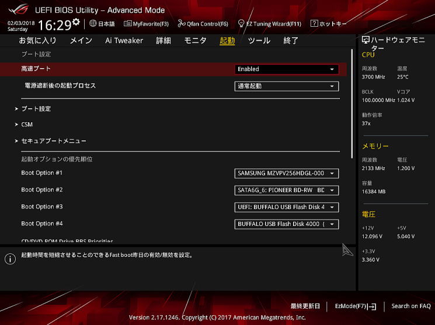Open the 詳細 tab
The width and height of the screenshot is (435, 325).
click(x=163, y=41)
